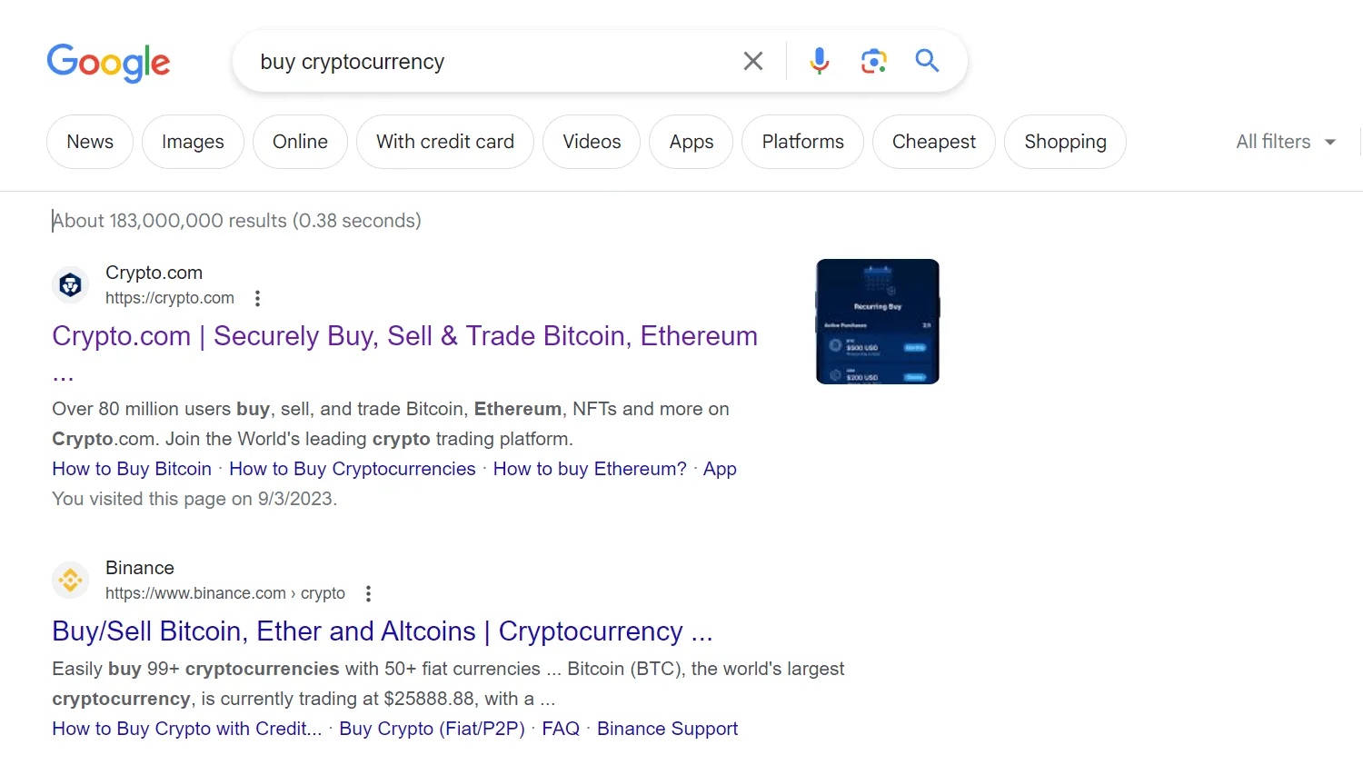Click the search magnifier icon
The height and width of the screenshot is (765, 1363).
click(926, 61)
